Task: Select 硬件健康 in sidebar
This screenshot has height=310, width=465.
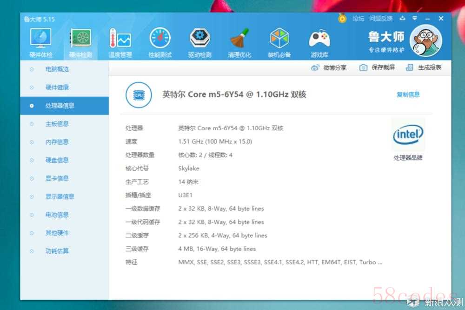Action: (64, 88)
